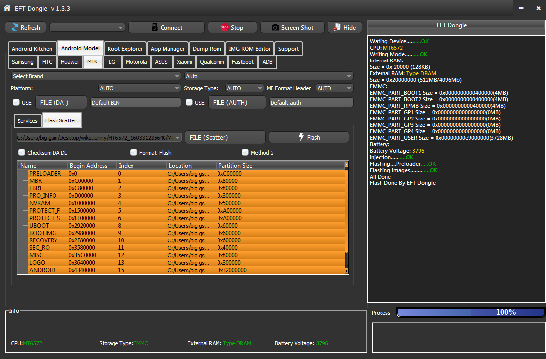The height and width of the screenshot is (359, 546).
Task: Open the App Manager tab
Action: [167, 49]
